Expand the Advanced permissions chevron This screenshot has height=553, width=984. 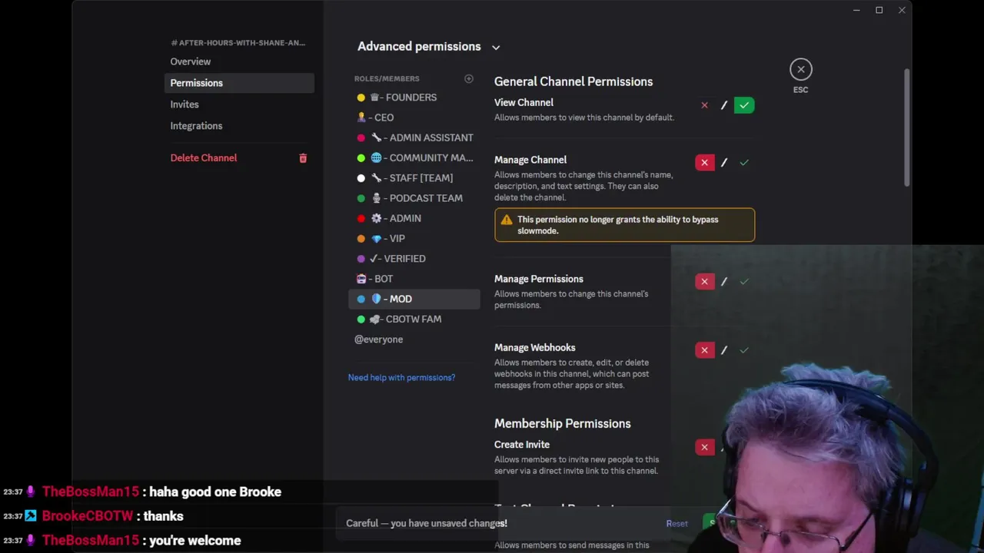click(496, 48)
